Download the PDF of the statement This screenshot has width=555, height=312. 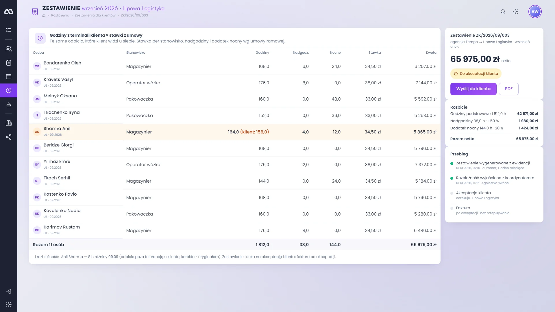[509, 89]
